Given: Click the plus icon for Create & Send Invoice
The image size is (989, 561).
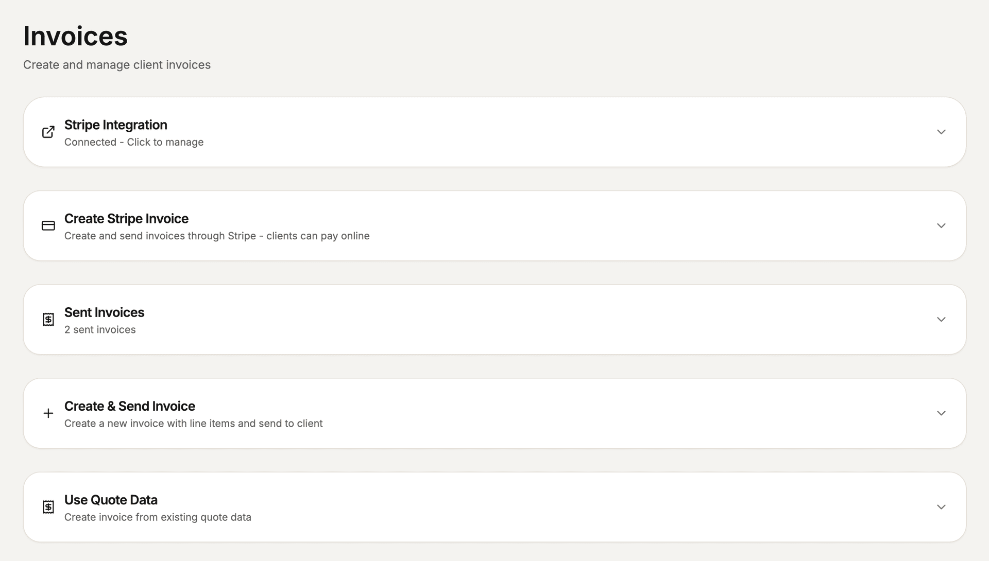Looking at the screenshot, I should (48, 413).
